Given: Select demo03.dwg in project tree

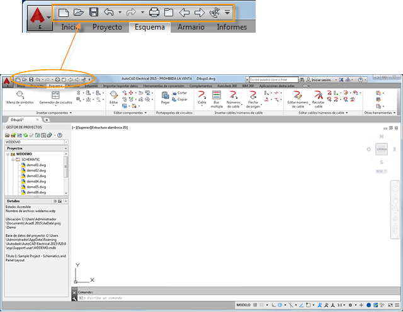Looking at the screenshot, I should [37, 176].
